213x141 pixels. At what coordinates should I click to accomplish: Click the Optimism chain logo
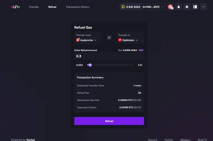pyautogui.click(x=120, y=40)
